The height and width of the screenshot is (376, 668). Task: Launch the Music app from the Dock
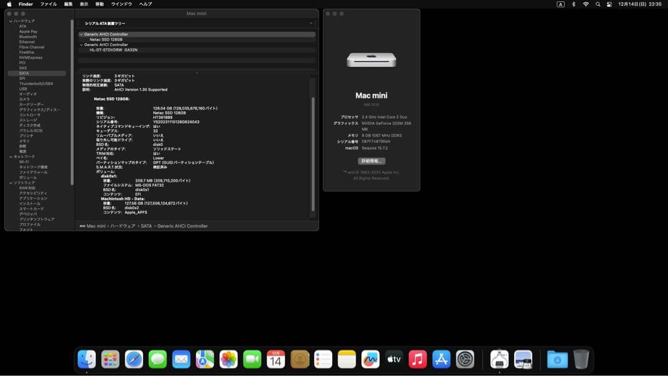[x=417, y=359]
